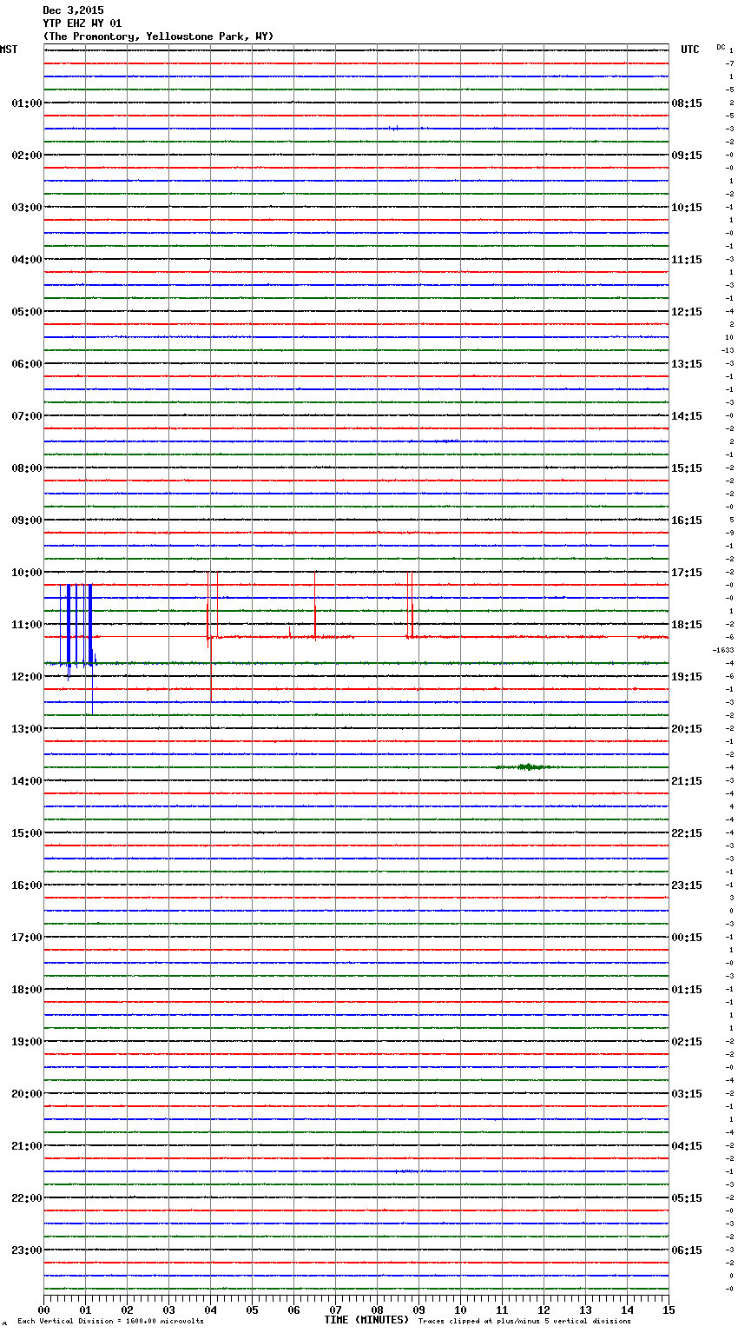Select the '10:00' MST hour label

26,573
